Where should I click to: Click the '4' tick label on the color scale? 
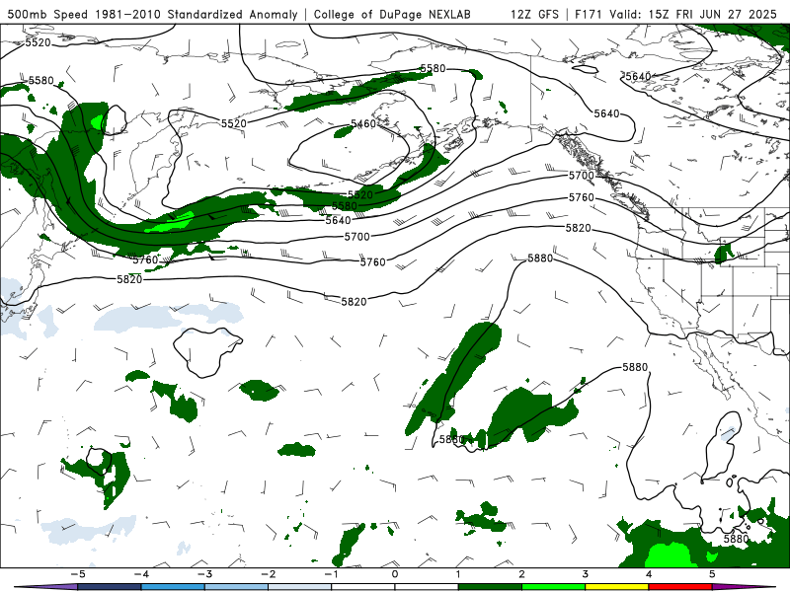(x=649, y=574)
